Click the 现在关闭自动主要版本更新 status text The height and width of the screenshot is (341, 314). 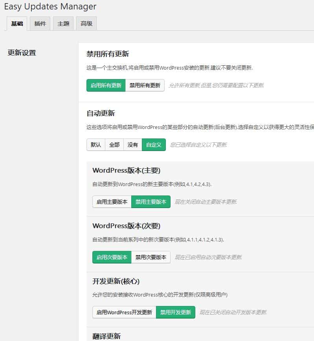[x=206, y=202]
